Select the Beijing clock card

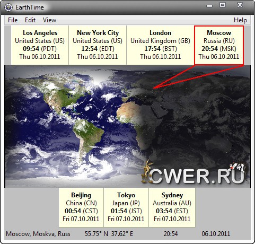point(81,207)
